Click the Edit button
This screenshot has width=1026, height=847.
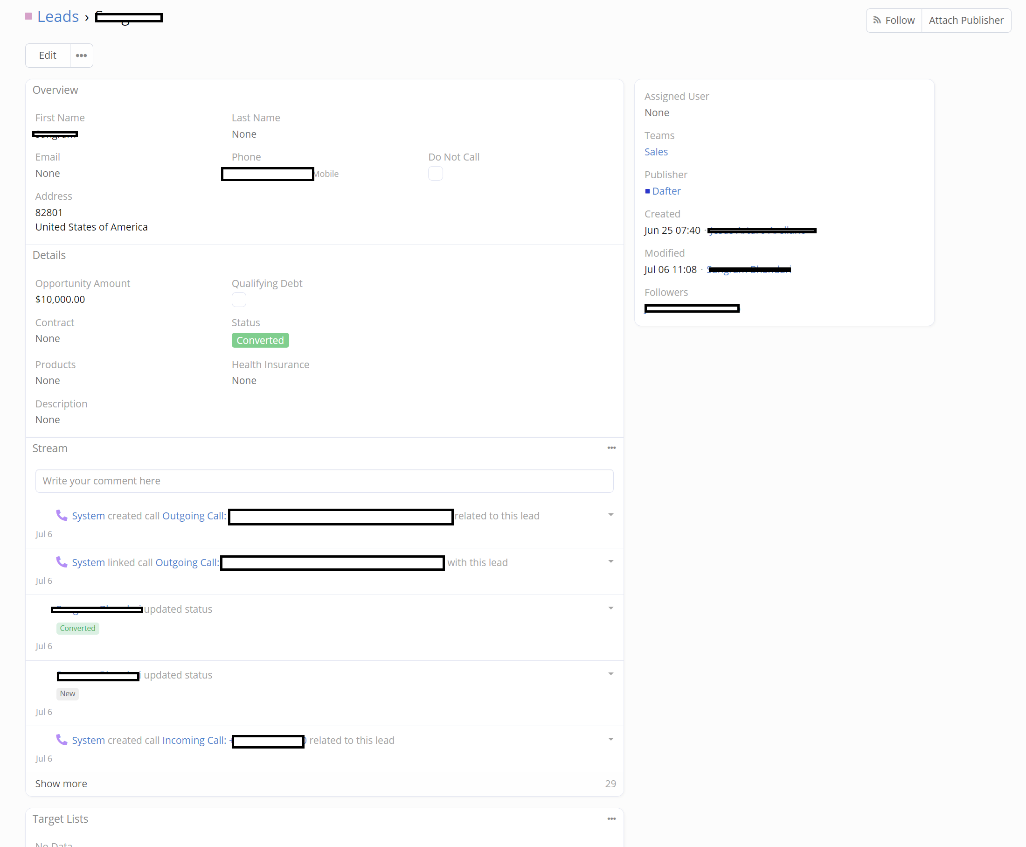point(47,56)
